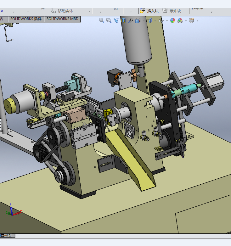The image size is (231, 246).
Task: Switch to the SOLIDWORKS 插件 tab
Action: pos(26,19)
